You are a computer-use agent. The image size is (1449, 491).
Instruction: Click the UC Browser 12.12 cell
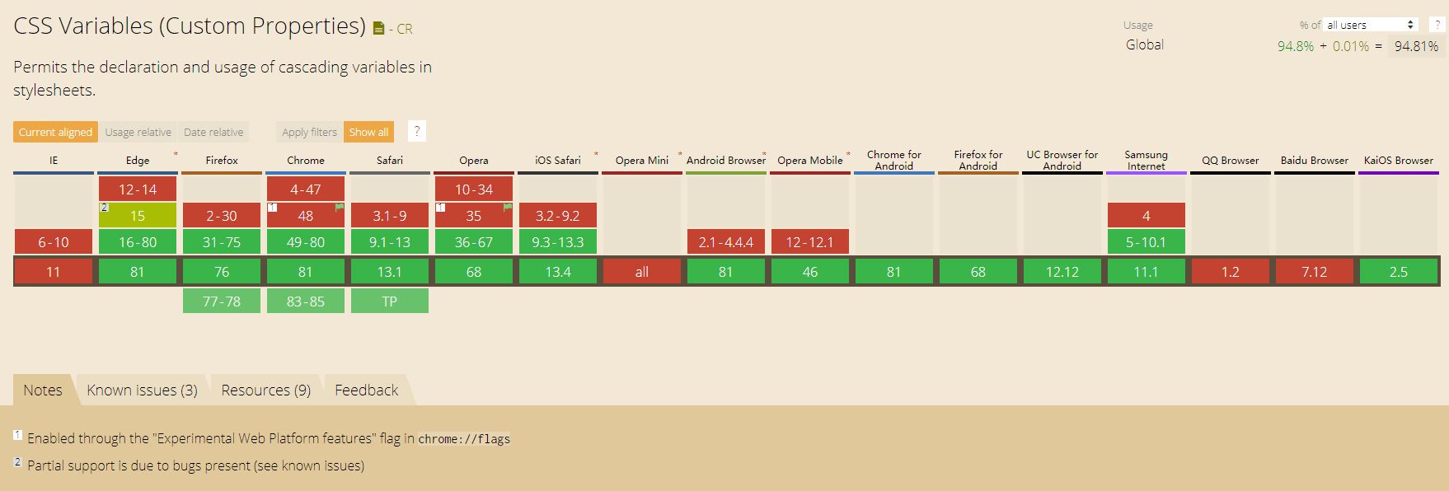point(1062,272)
